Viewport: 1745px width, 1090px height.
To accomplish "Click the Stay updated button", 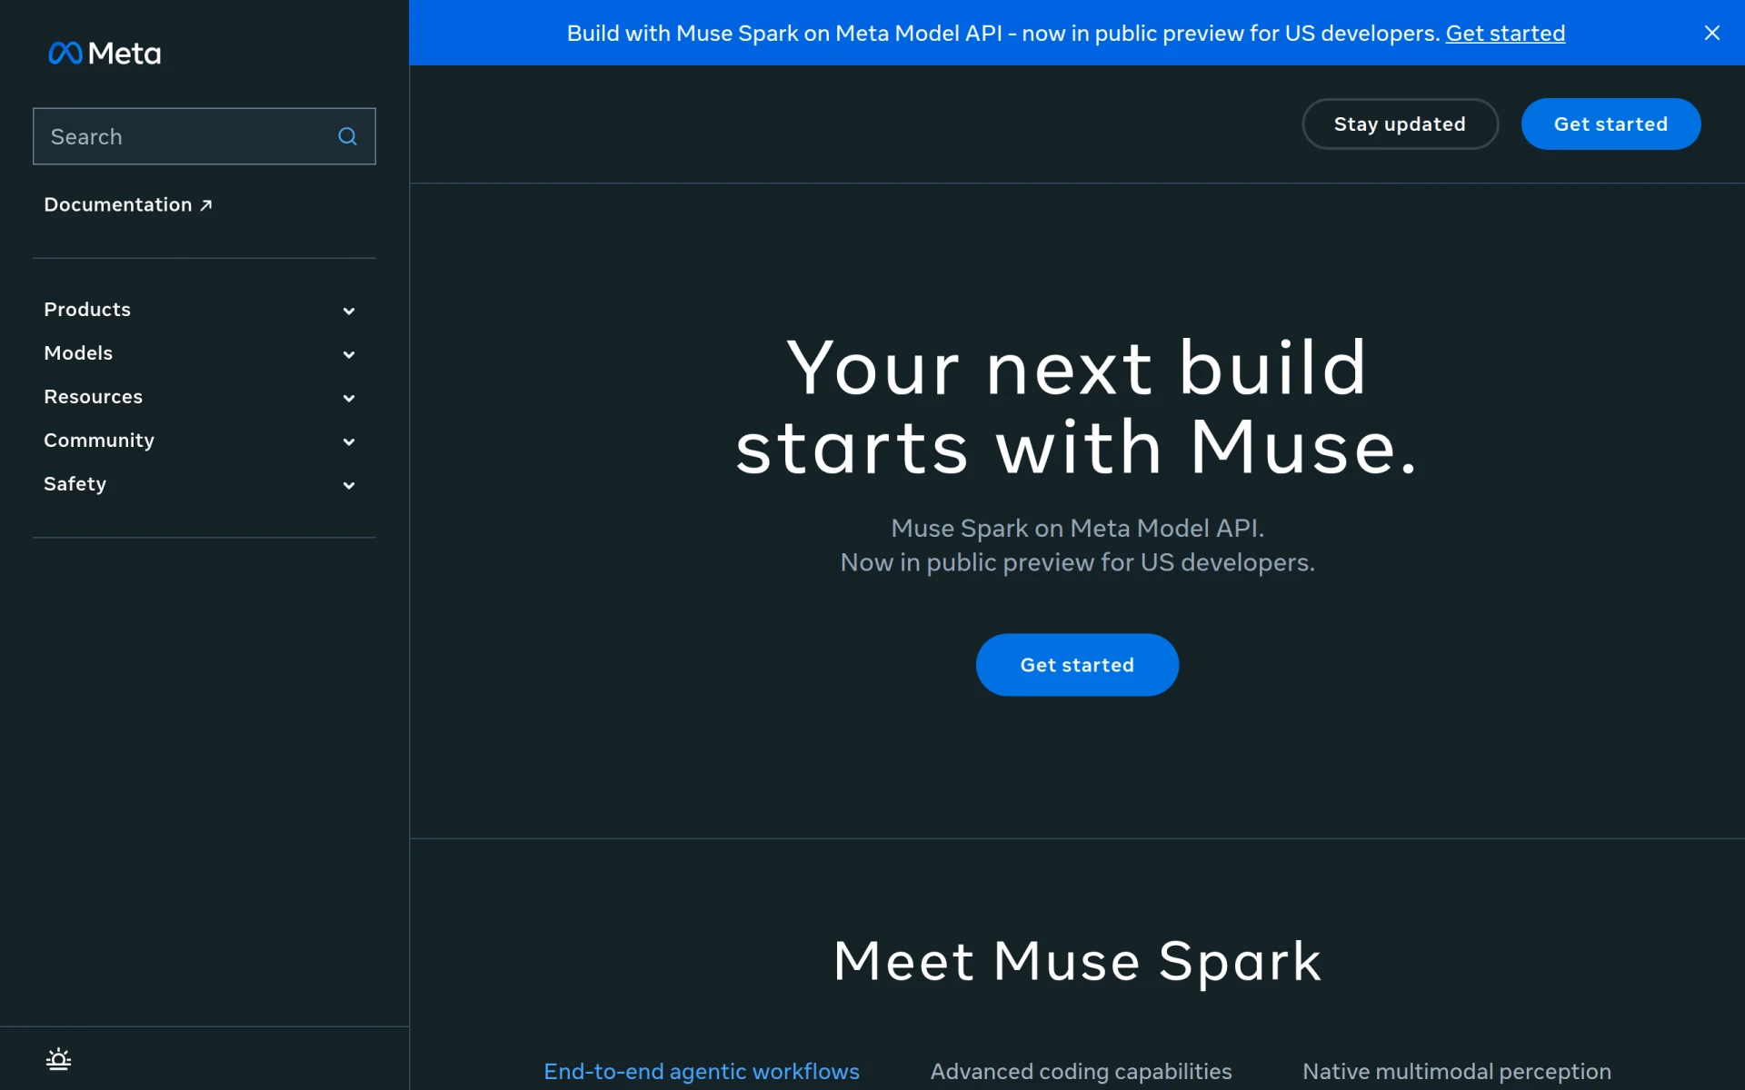I will tap(1400, 124).
